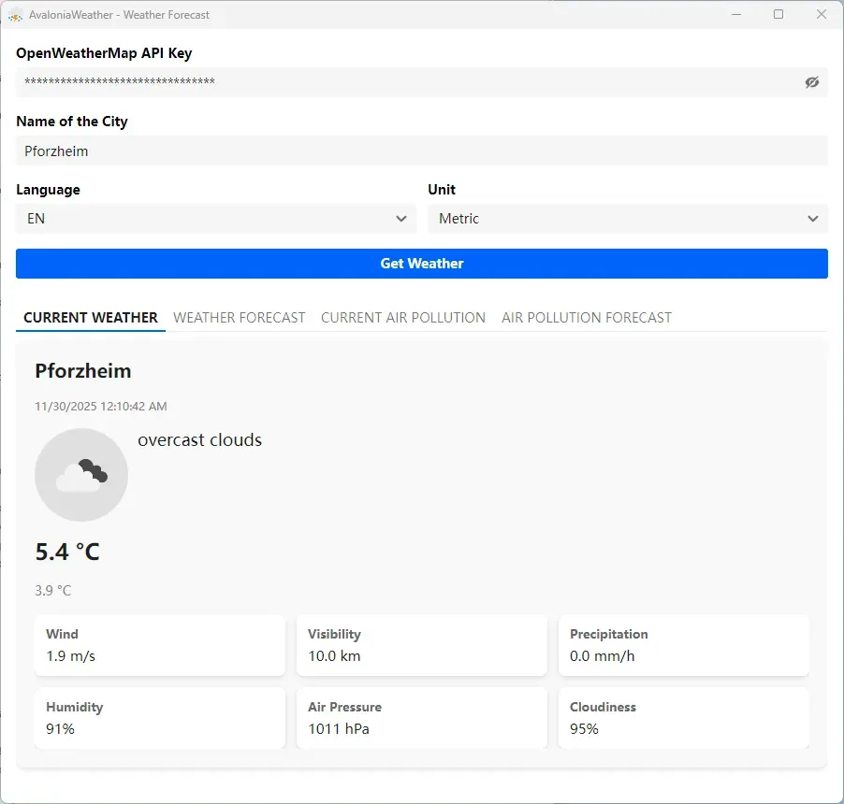This screenshot has width=844, height=804.
Task: Toggle API key visibility eye icon
Action: (x=811, y=82)
